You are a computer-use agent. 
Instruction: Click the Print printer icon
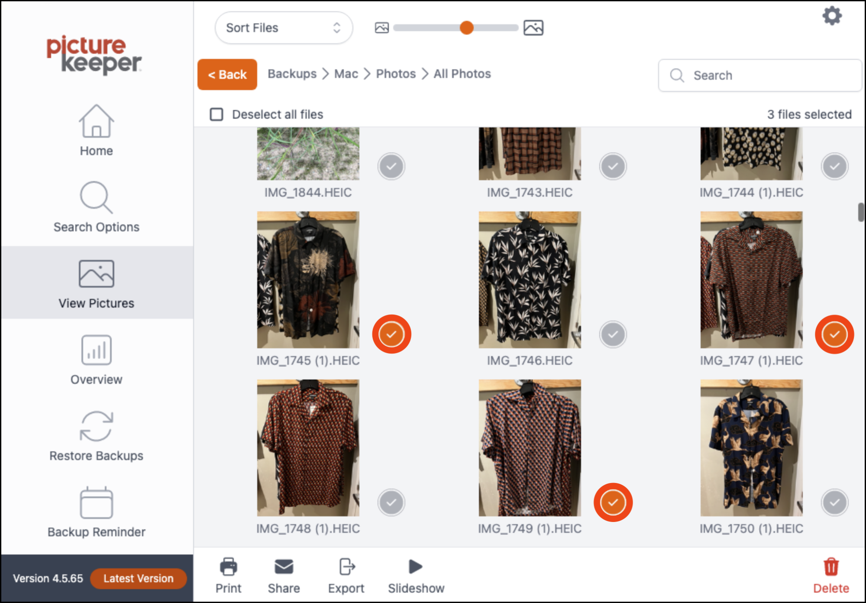pos(228,567)
